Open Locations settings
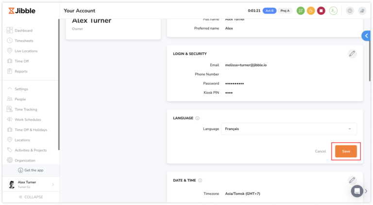The height and width of the screenshot is (205, 373). pos(22,140)
